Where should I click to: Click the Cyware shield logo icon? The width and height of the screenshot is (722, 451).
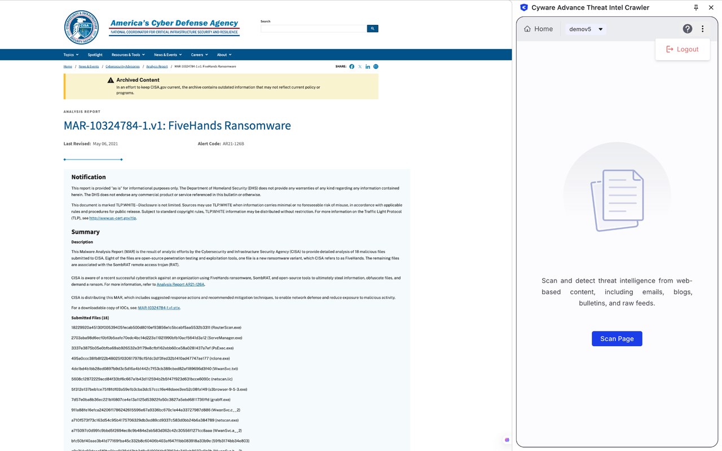click(x=524, y=7)
